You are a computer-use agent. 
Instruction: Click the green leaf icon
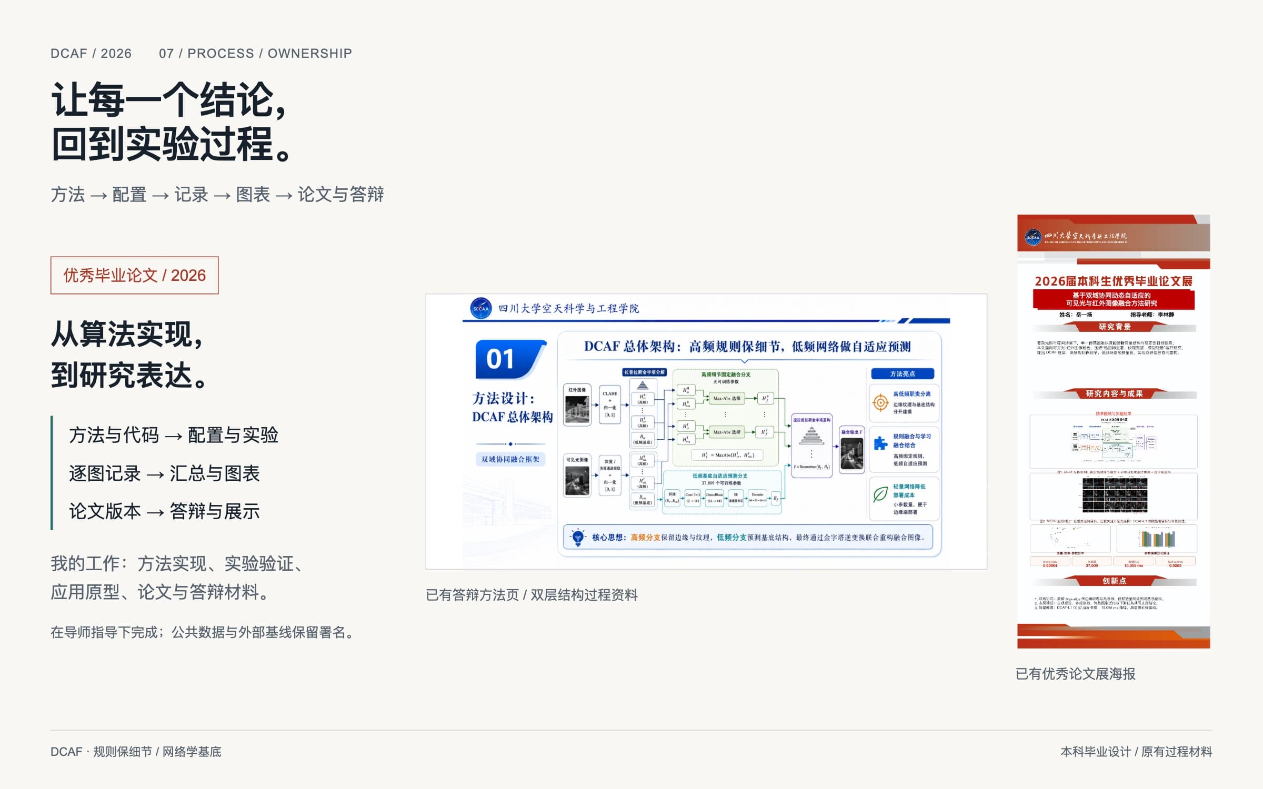coord(880,494)
